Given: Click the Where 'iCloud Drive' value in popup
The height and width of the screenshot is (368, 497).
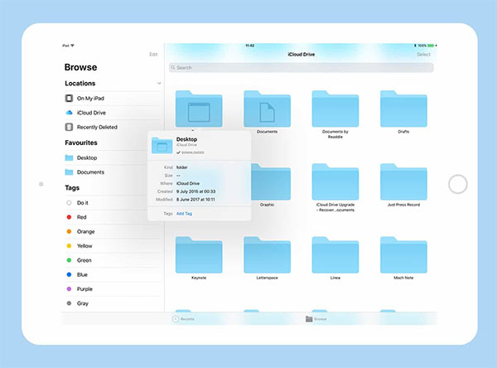Looking at the screenshot, I should coord(188,183).
